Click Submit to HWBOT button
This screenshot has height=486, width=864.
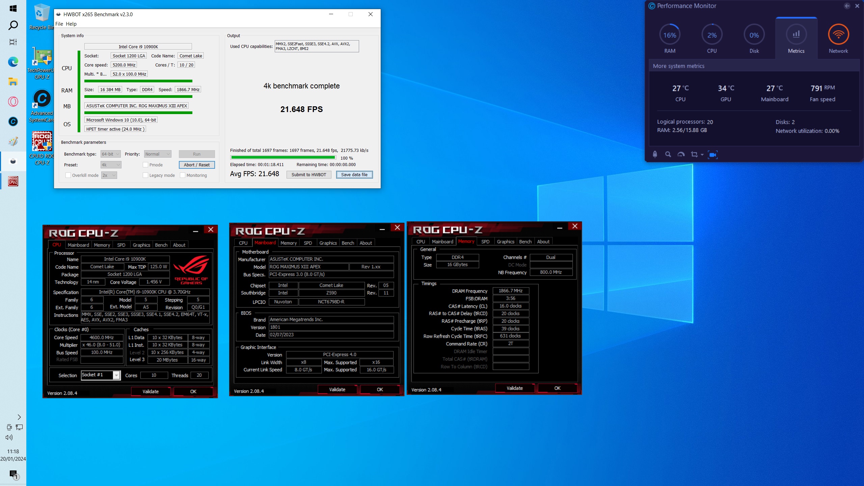pos(308,174)
